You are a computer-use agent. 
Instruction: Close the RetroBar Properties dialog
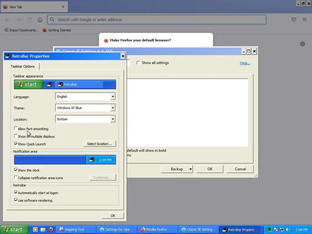tap(123, 56)
